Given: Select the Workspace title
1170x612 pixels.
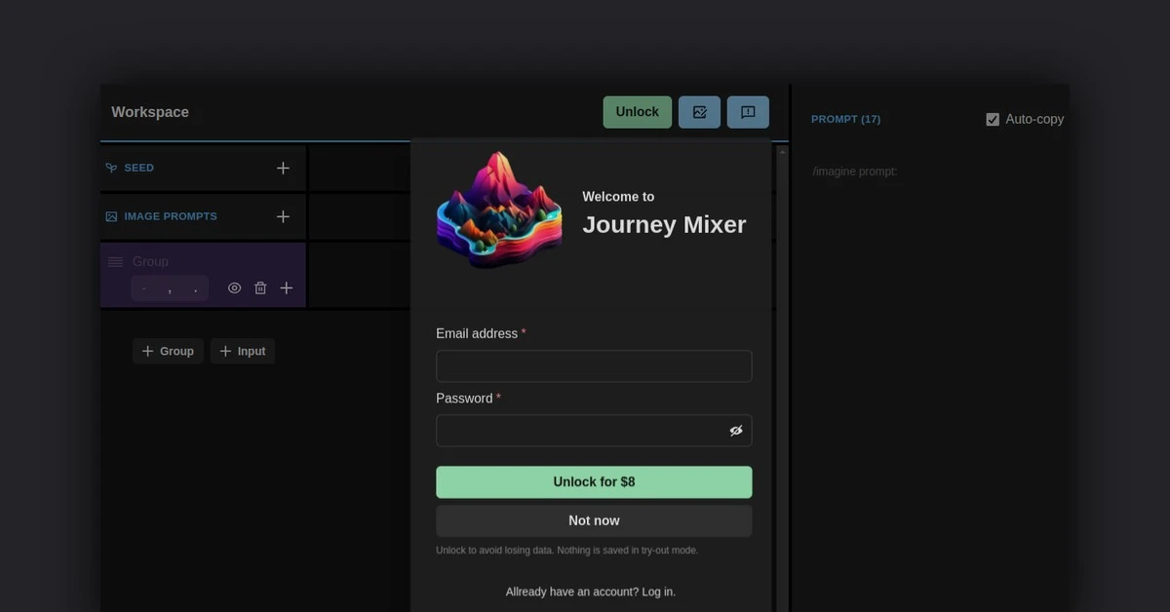Looking at the screenshot, I should coord(150,111).
